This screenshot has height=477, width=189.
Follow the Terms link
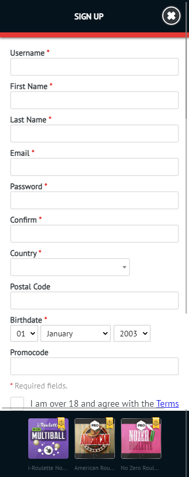167,404
